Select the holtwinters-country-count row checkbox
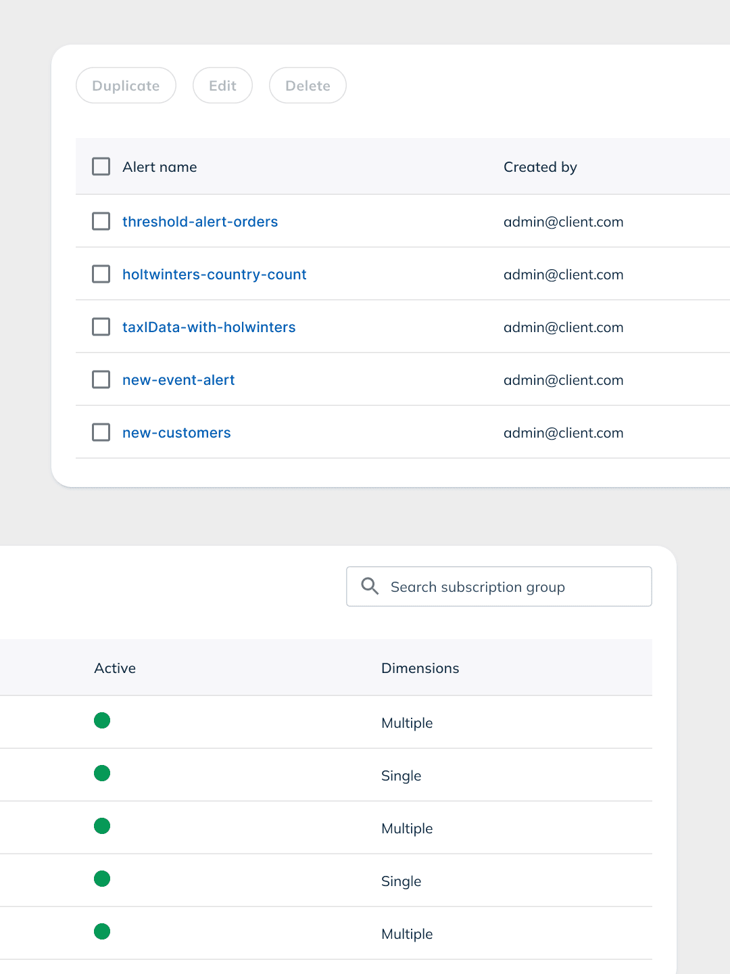Viewport: 730px width, 974px height. [x=101, y=274]
